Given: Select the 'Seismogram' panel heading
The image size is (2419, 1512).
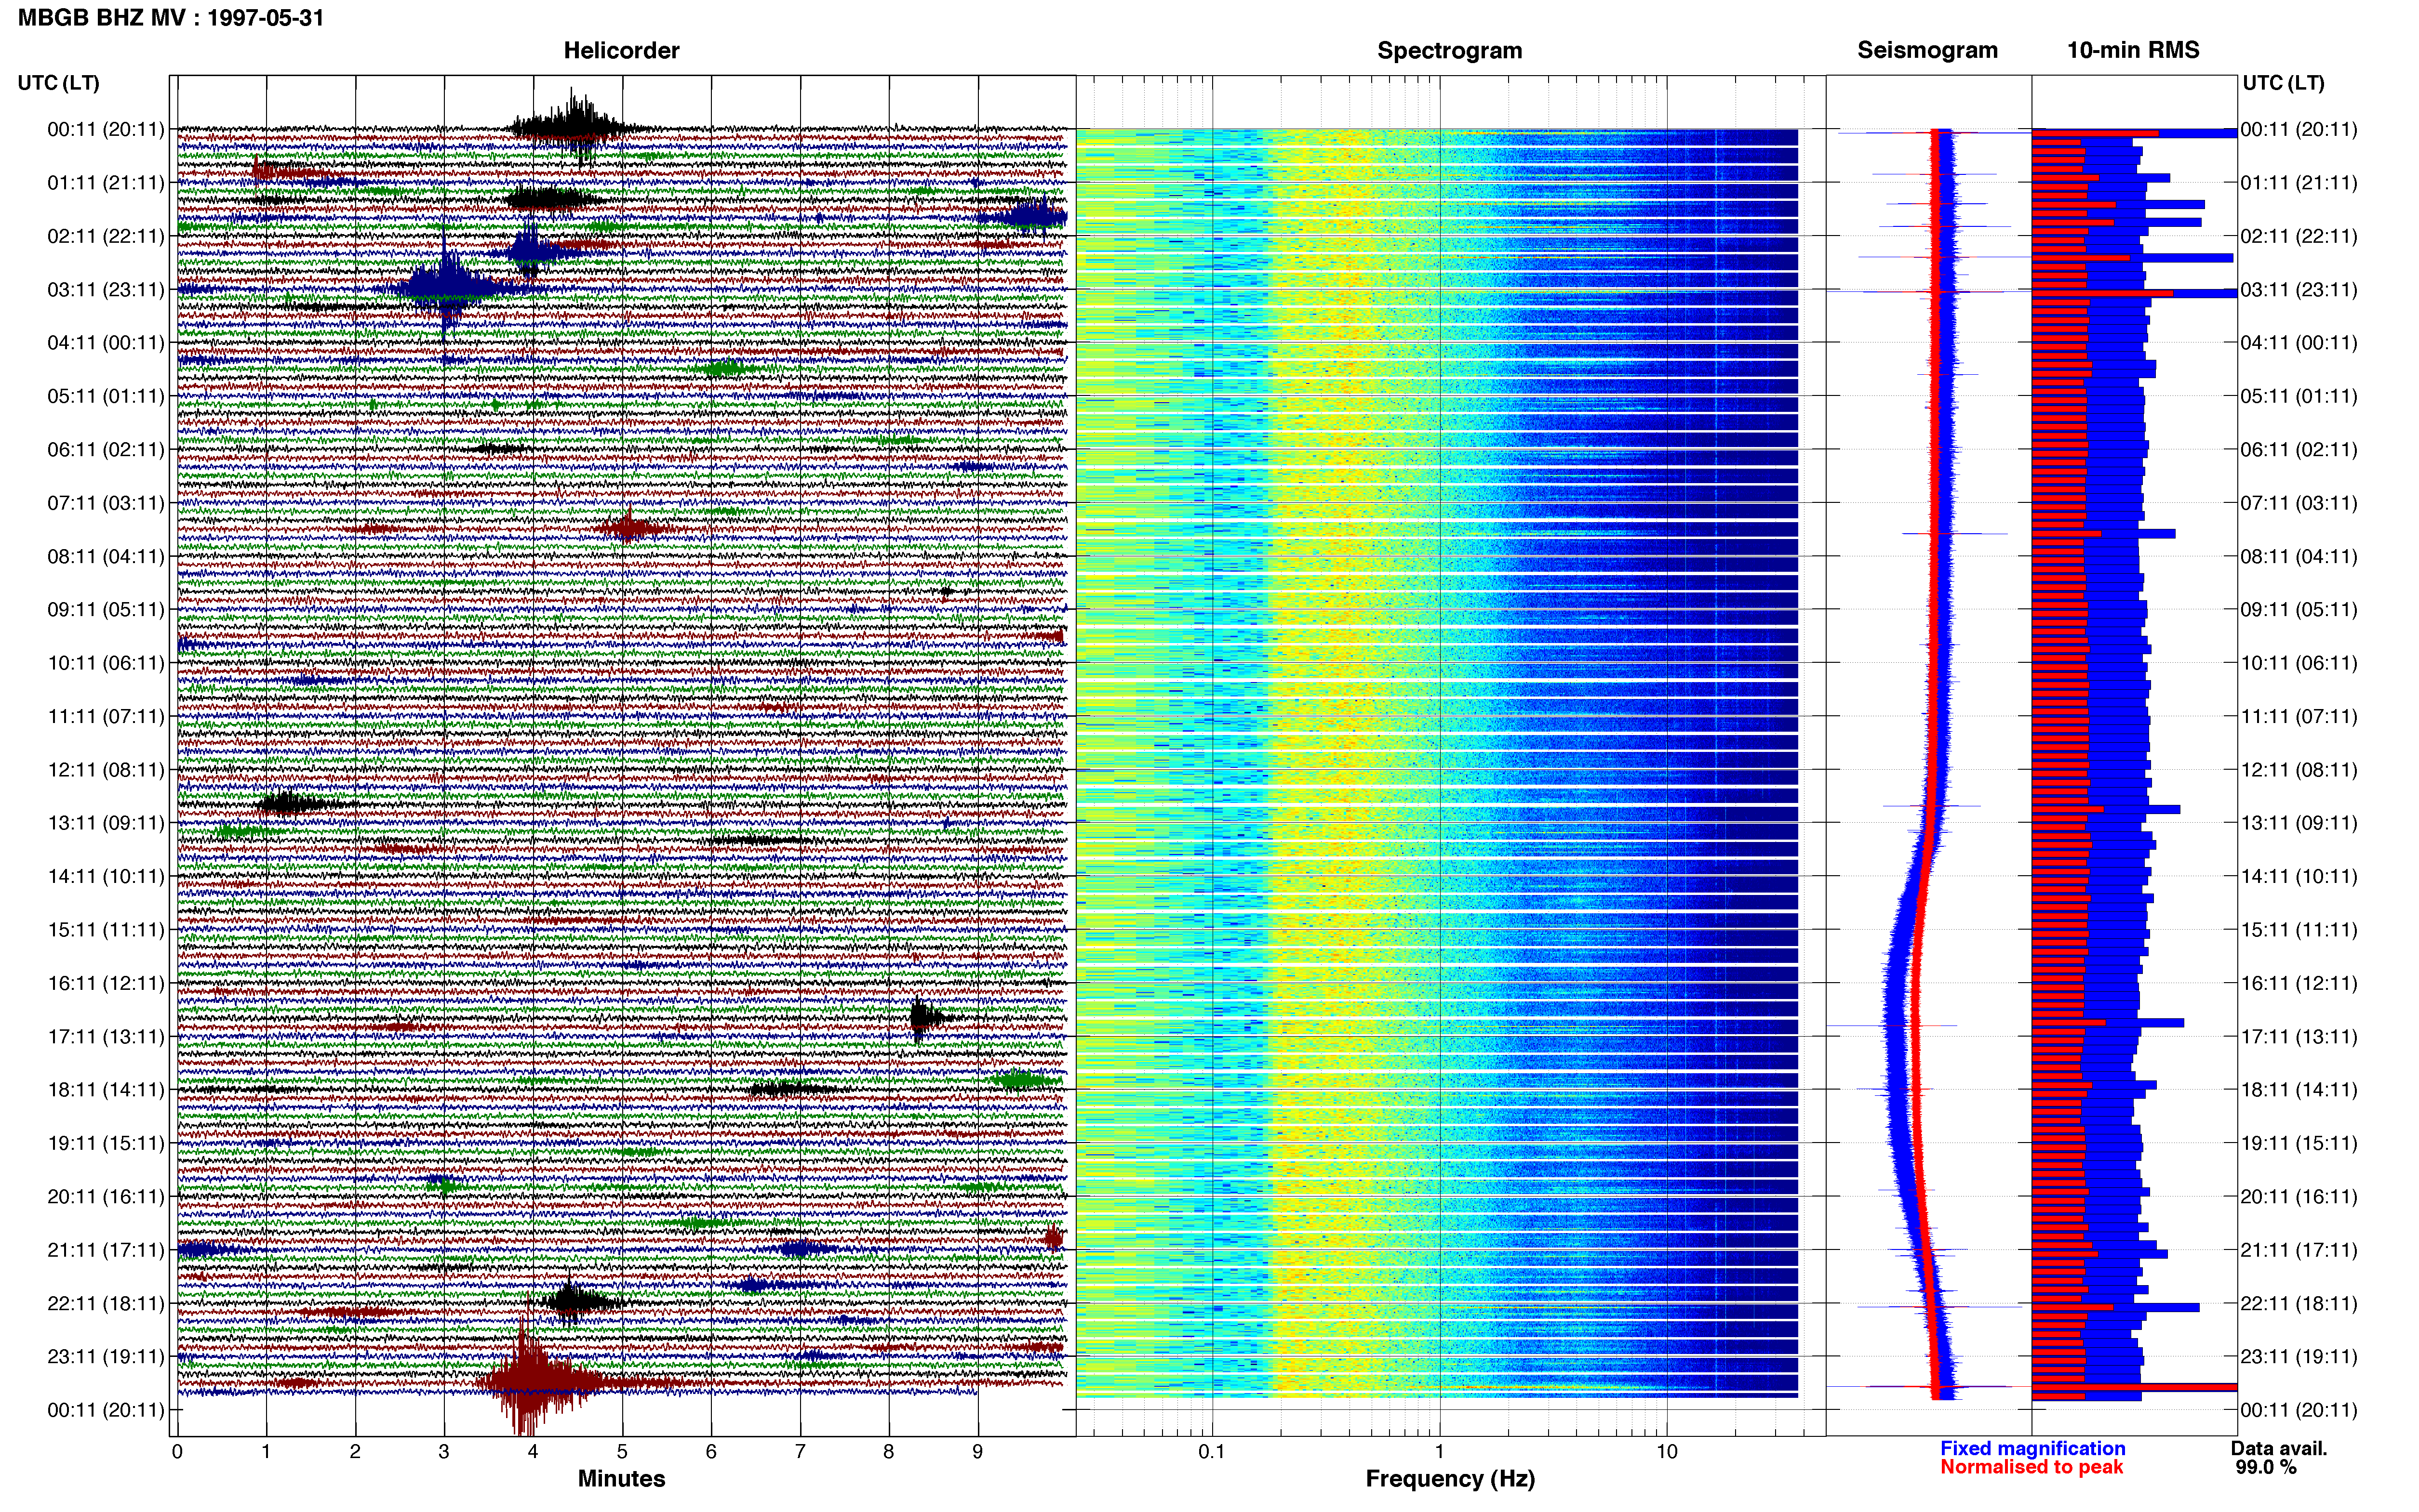Looking at the screenshot, I should [x=1927, y=50].
